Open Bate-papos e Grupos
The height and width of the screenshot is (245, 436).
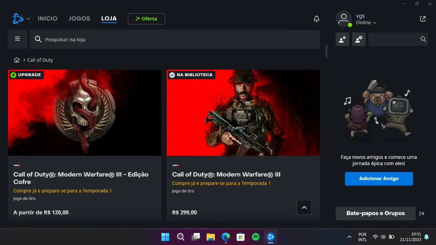376,213
